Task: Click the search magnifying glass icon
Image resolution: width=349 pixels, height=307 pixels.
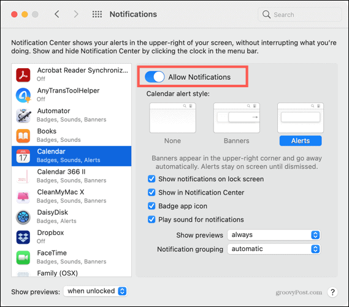Action: tap(266, 15)
